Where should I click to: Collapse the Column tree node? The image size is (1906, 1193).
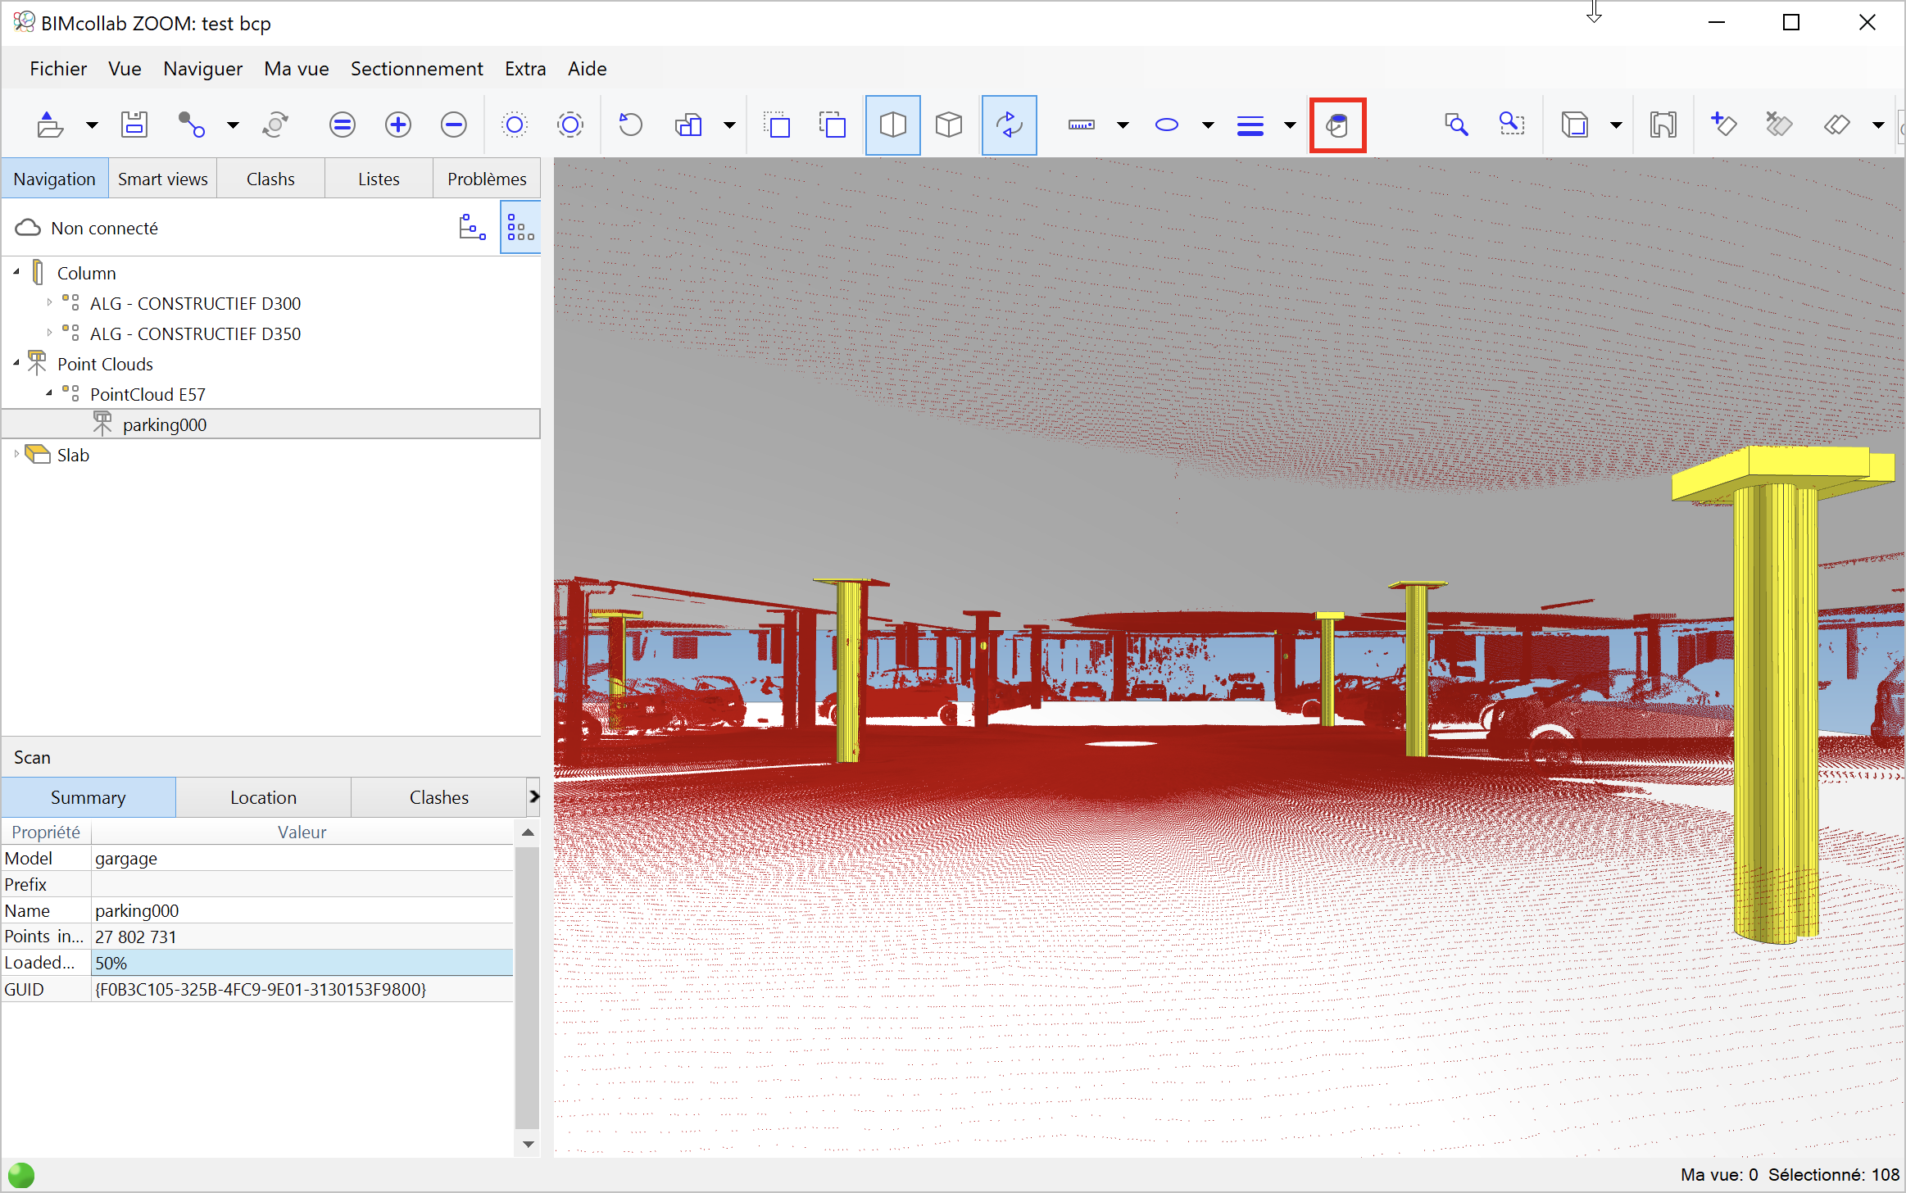point(16,272)
